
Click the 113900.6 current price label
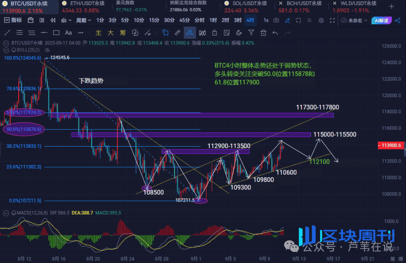(x=391, y=145)
